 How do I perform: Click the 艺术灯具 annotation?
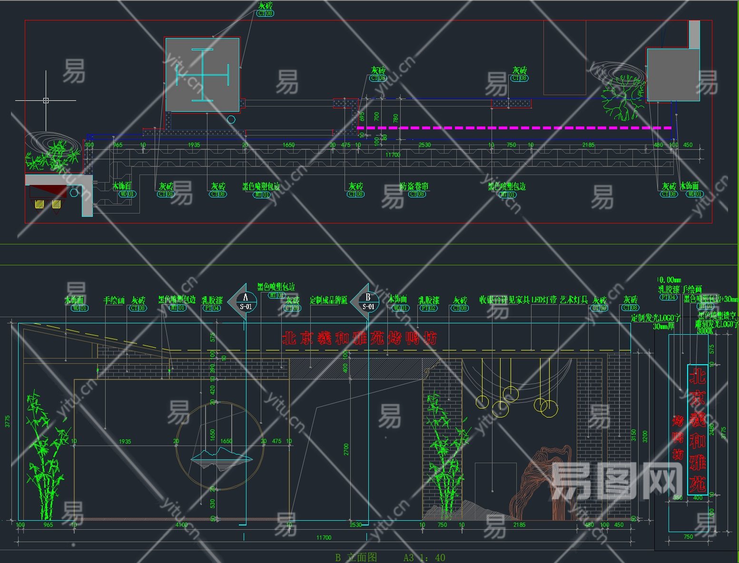(x=574, y=300)
